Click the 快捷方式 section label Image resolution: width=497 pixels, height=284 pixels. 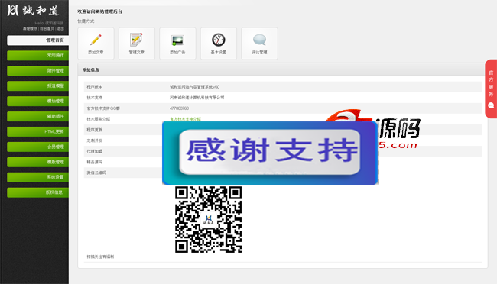pyautogui.click(x=86, y=21)
